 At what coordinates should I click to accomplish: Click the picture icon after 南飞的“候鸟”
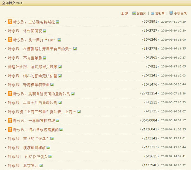pyautogui.click(x=52, y=139)
